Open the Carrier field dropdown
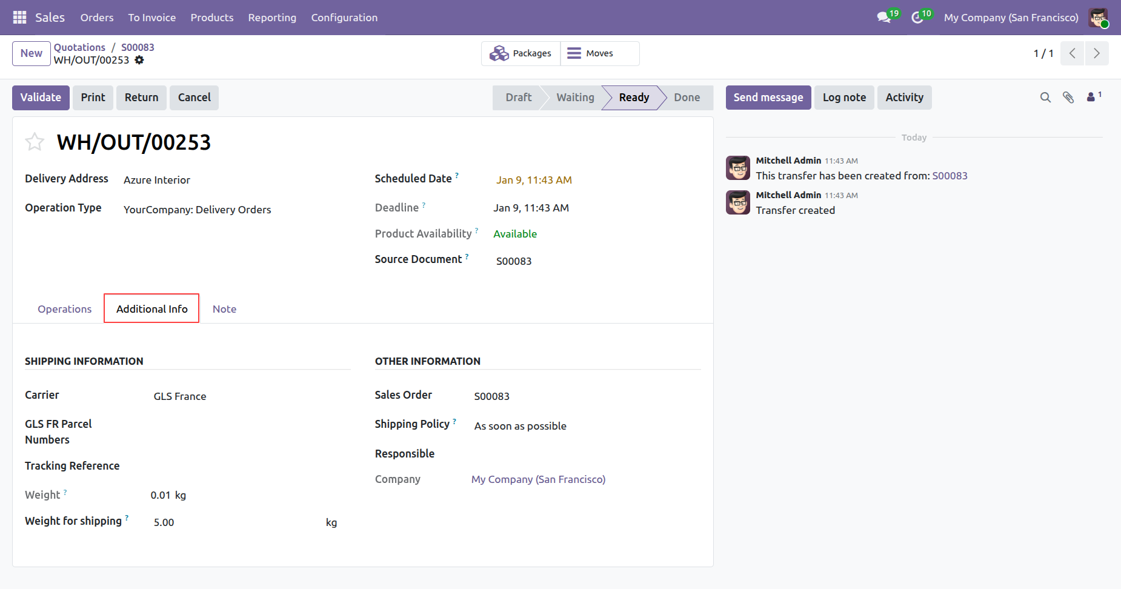Viewport: 1121px width, 589px height. point(250,396)
